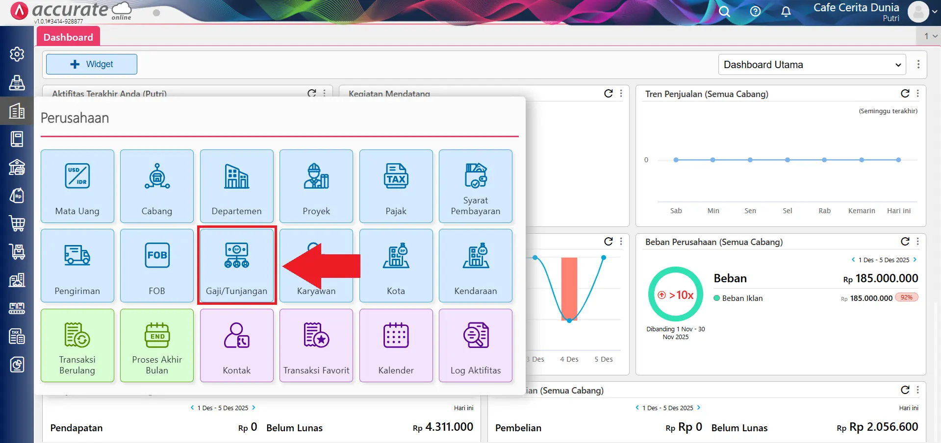Click the notification bell icon
Viewport: 941px width, 443px height.
tap(786, 12)
